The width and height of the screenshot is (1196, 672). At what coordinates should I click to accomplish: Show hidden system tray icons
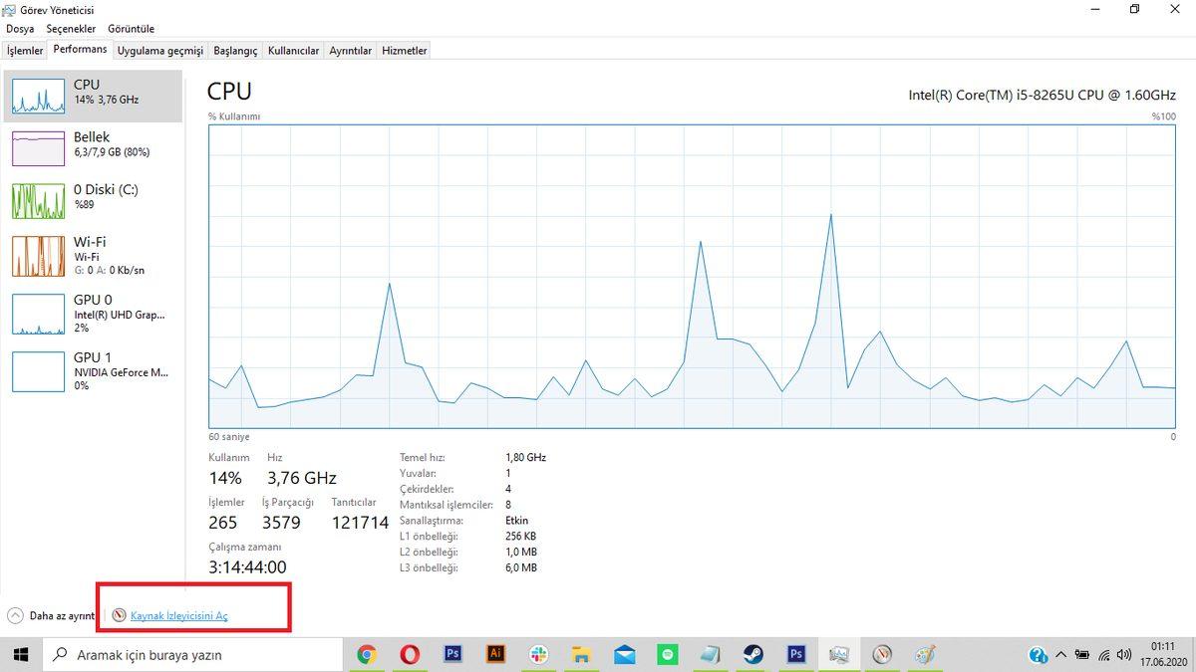(1060, 655)
